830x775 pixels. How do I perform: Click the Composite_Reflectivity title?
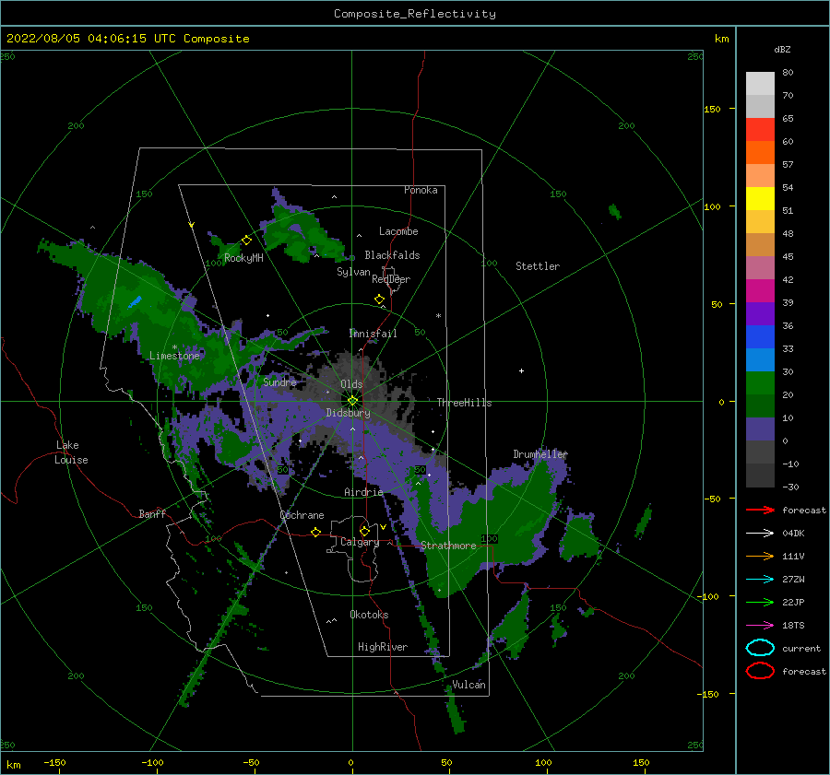coord(415,14)
